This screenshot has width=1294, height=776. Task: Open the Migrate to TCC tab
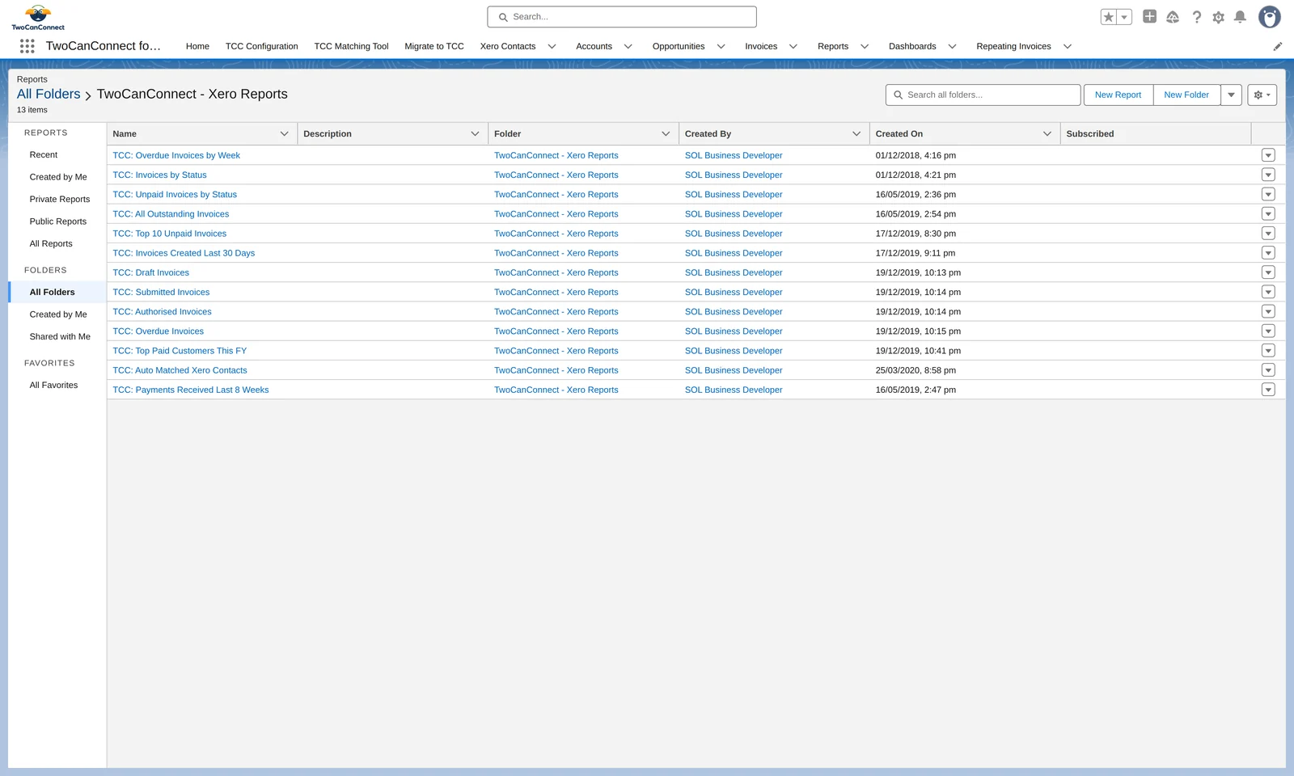[x=434, y=47]
